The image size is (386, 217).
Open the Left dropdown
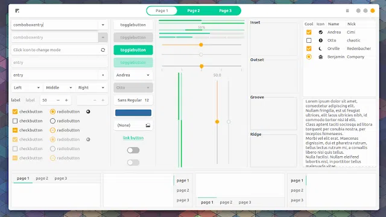[x=27, y=87]
